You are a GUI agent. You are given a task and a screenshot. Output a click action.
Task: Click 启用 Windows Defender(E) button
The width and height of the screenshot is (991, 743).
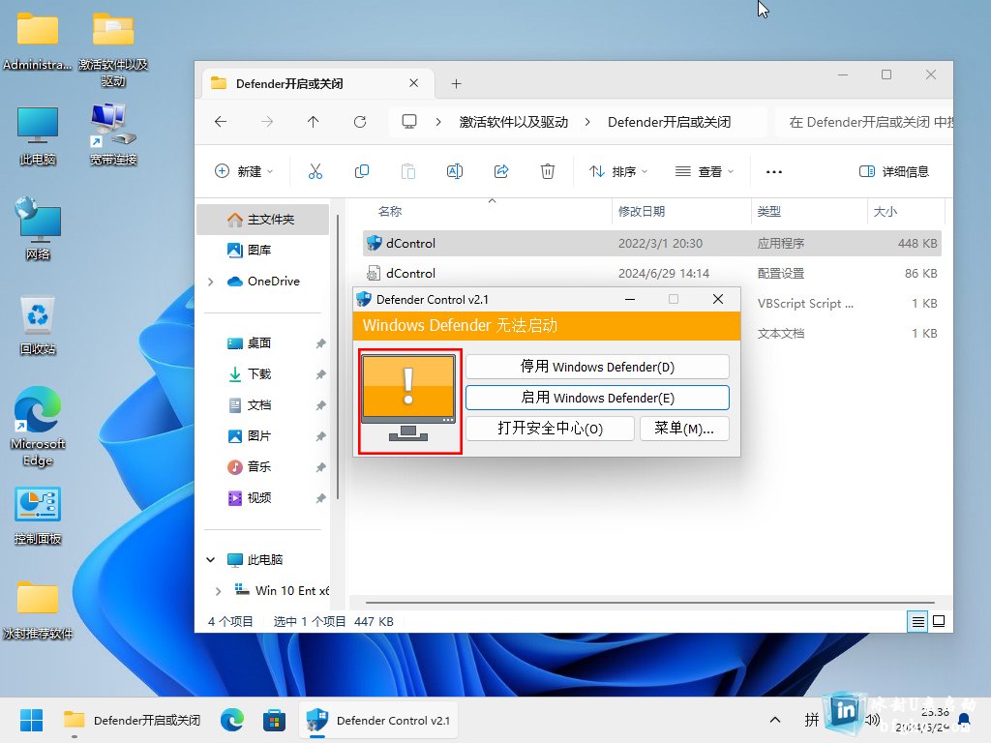pyautogui.click(x=597, y=398)
